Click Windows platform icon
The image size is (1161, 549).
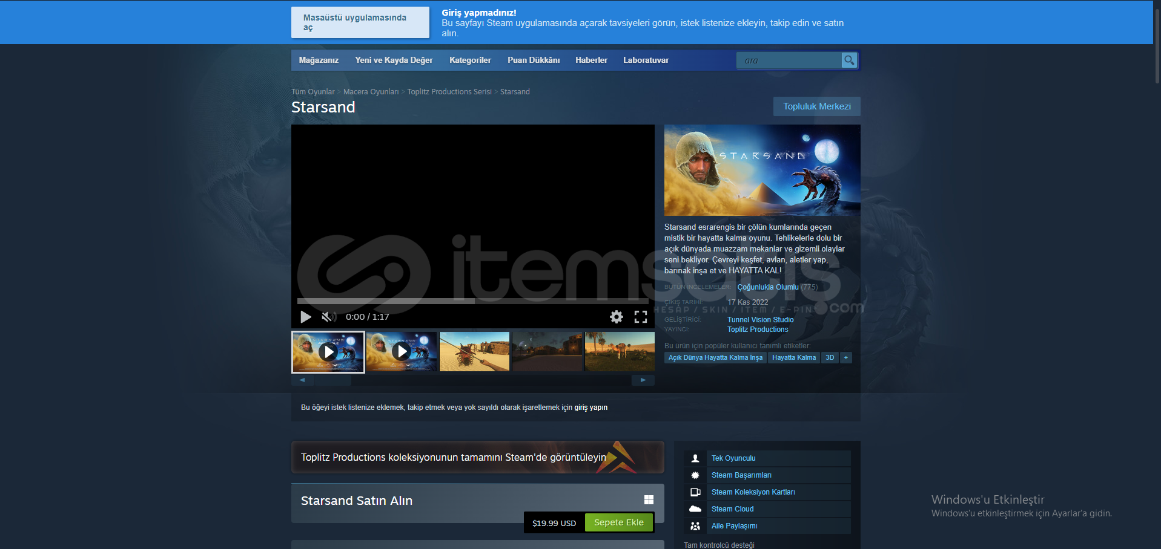[x=649, y=499]
